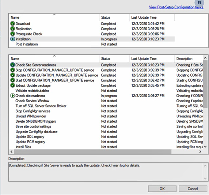Viewport: 209px width, 195px height.
Task: Click lower list vertical scrollbar down arrow
Action: pos(205,147)
